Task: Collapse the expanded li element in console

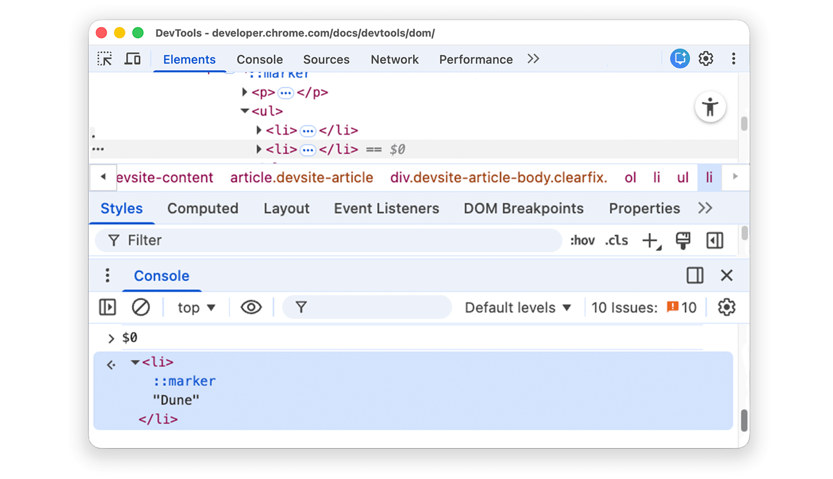Action: [135, 362]
